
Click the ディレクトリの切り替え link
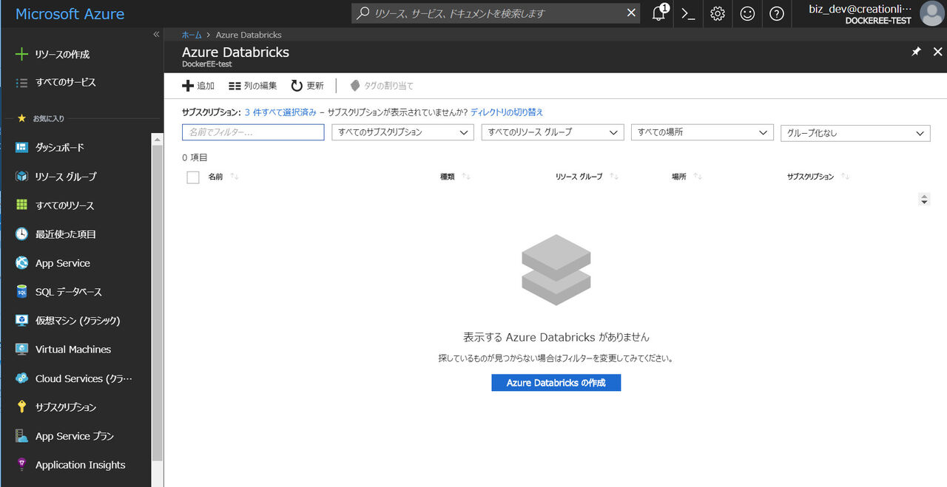[507, 112]
